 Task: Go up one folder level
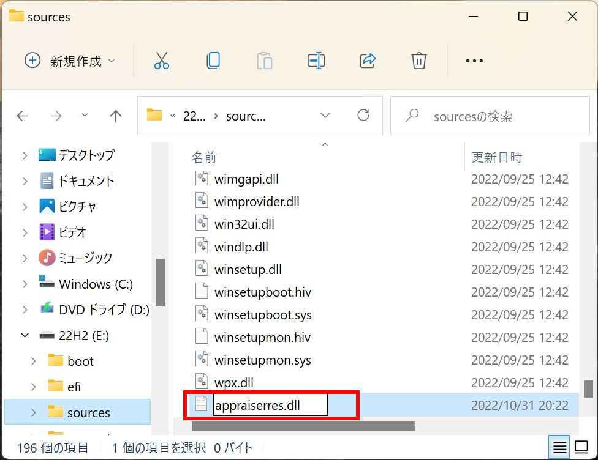click(116, 116)
